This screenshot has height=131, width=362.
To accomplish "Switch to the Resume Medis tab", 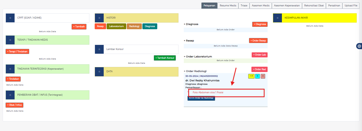I will [228, 6].
